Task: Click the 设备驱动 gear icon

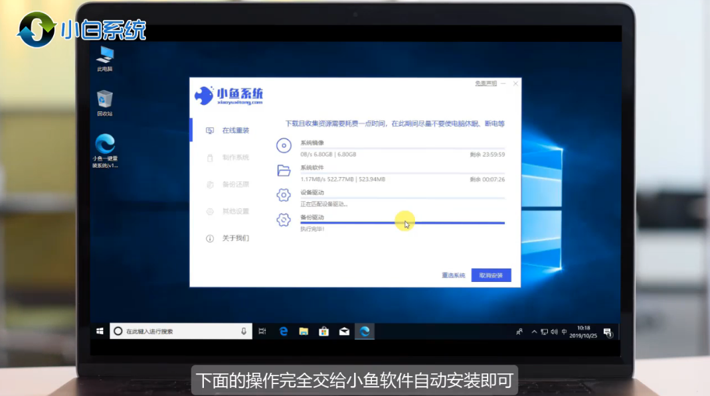Action: coord(284,195)
